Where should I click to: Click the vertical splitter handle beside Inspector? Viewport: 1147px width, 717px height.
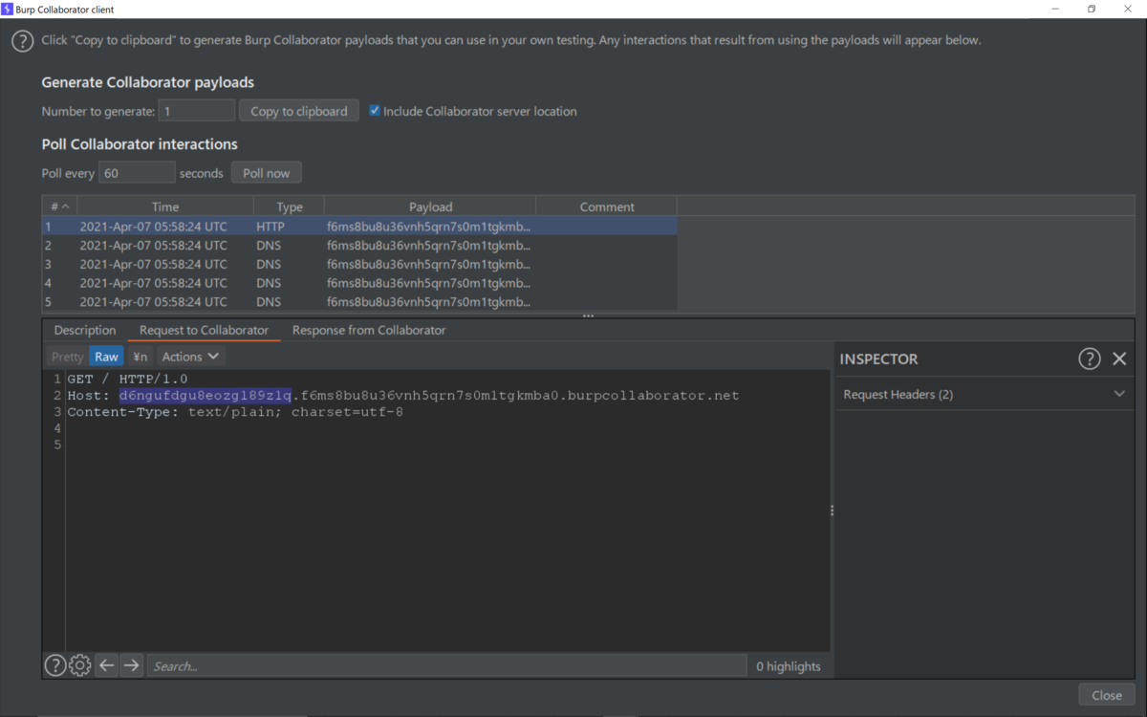coord(832,511)
